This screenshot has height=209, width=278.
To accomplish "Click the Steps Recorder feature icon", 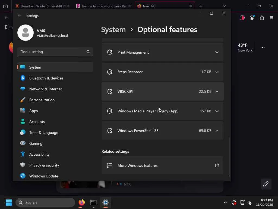I will [x=110, y=72].
